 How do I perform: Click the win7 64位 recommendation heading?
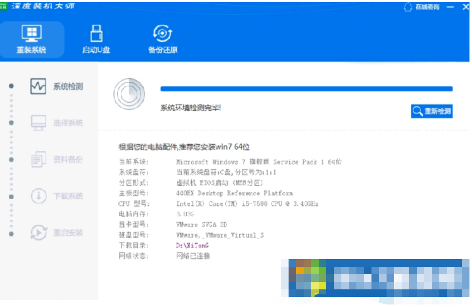184,147
